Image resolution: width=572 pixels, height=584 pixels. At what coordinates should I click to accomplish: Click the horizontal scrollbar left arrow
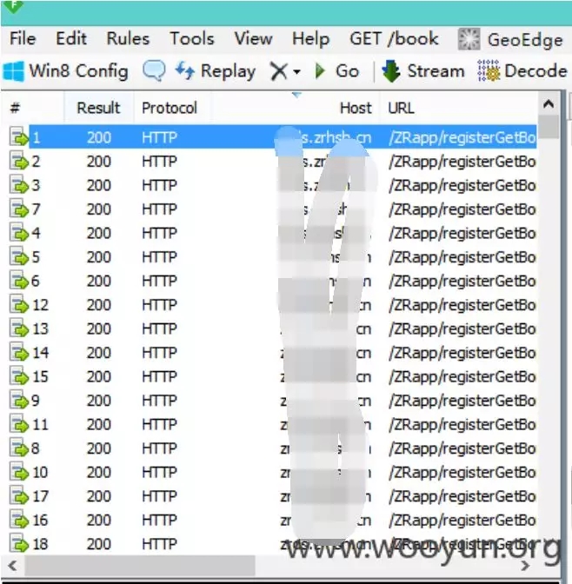[x=13, y=566]
